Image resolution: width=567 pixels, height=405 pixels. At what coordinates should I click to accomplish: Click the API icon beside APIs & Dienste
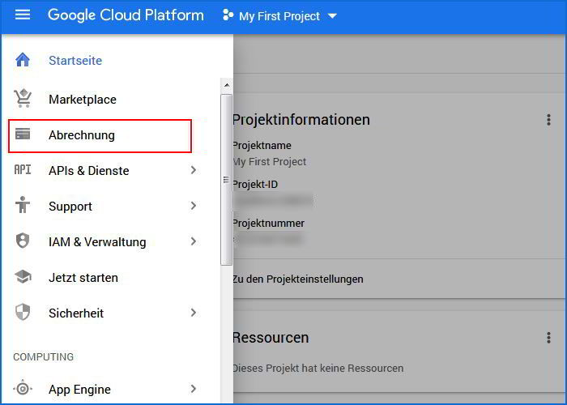[x=23, y=169]
